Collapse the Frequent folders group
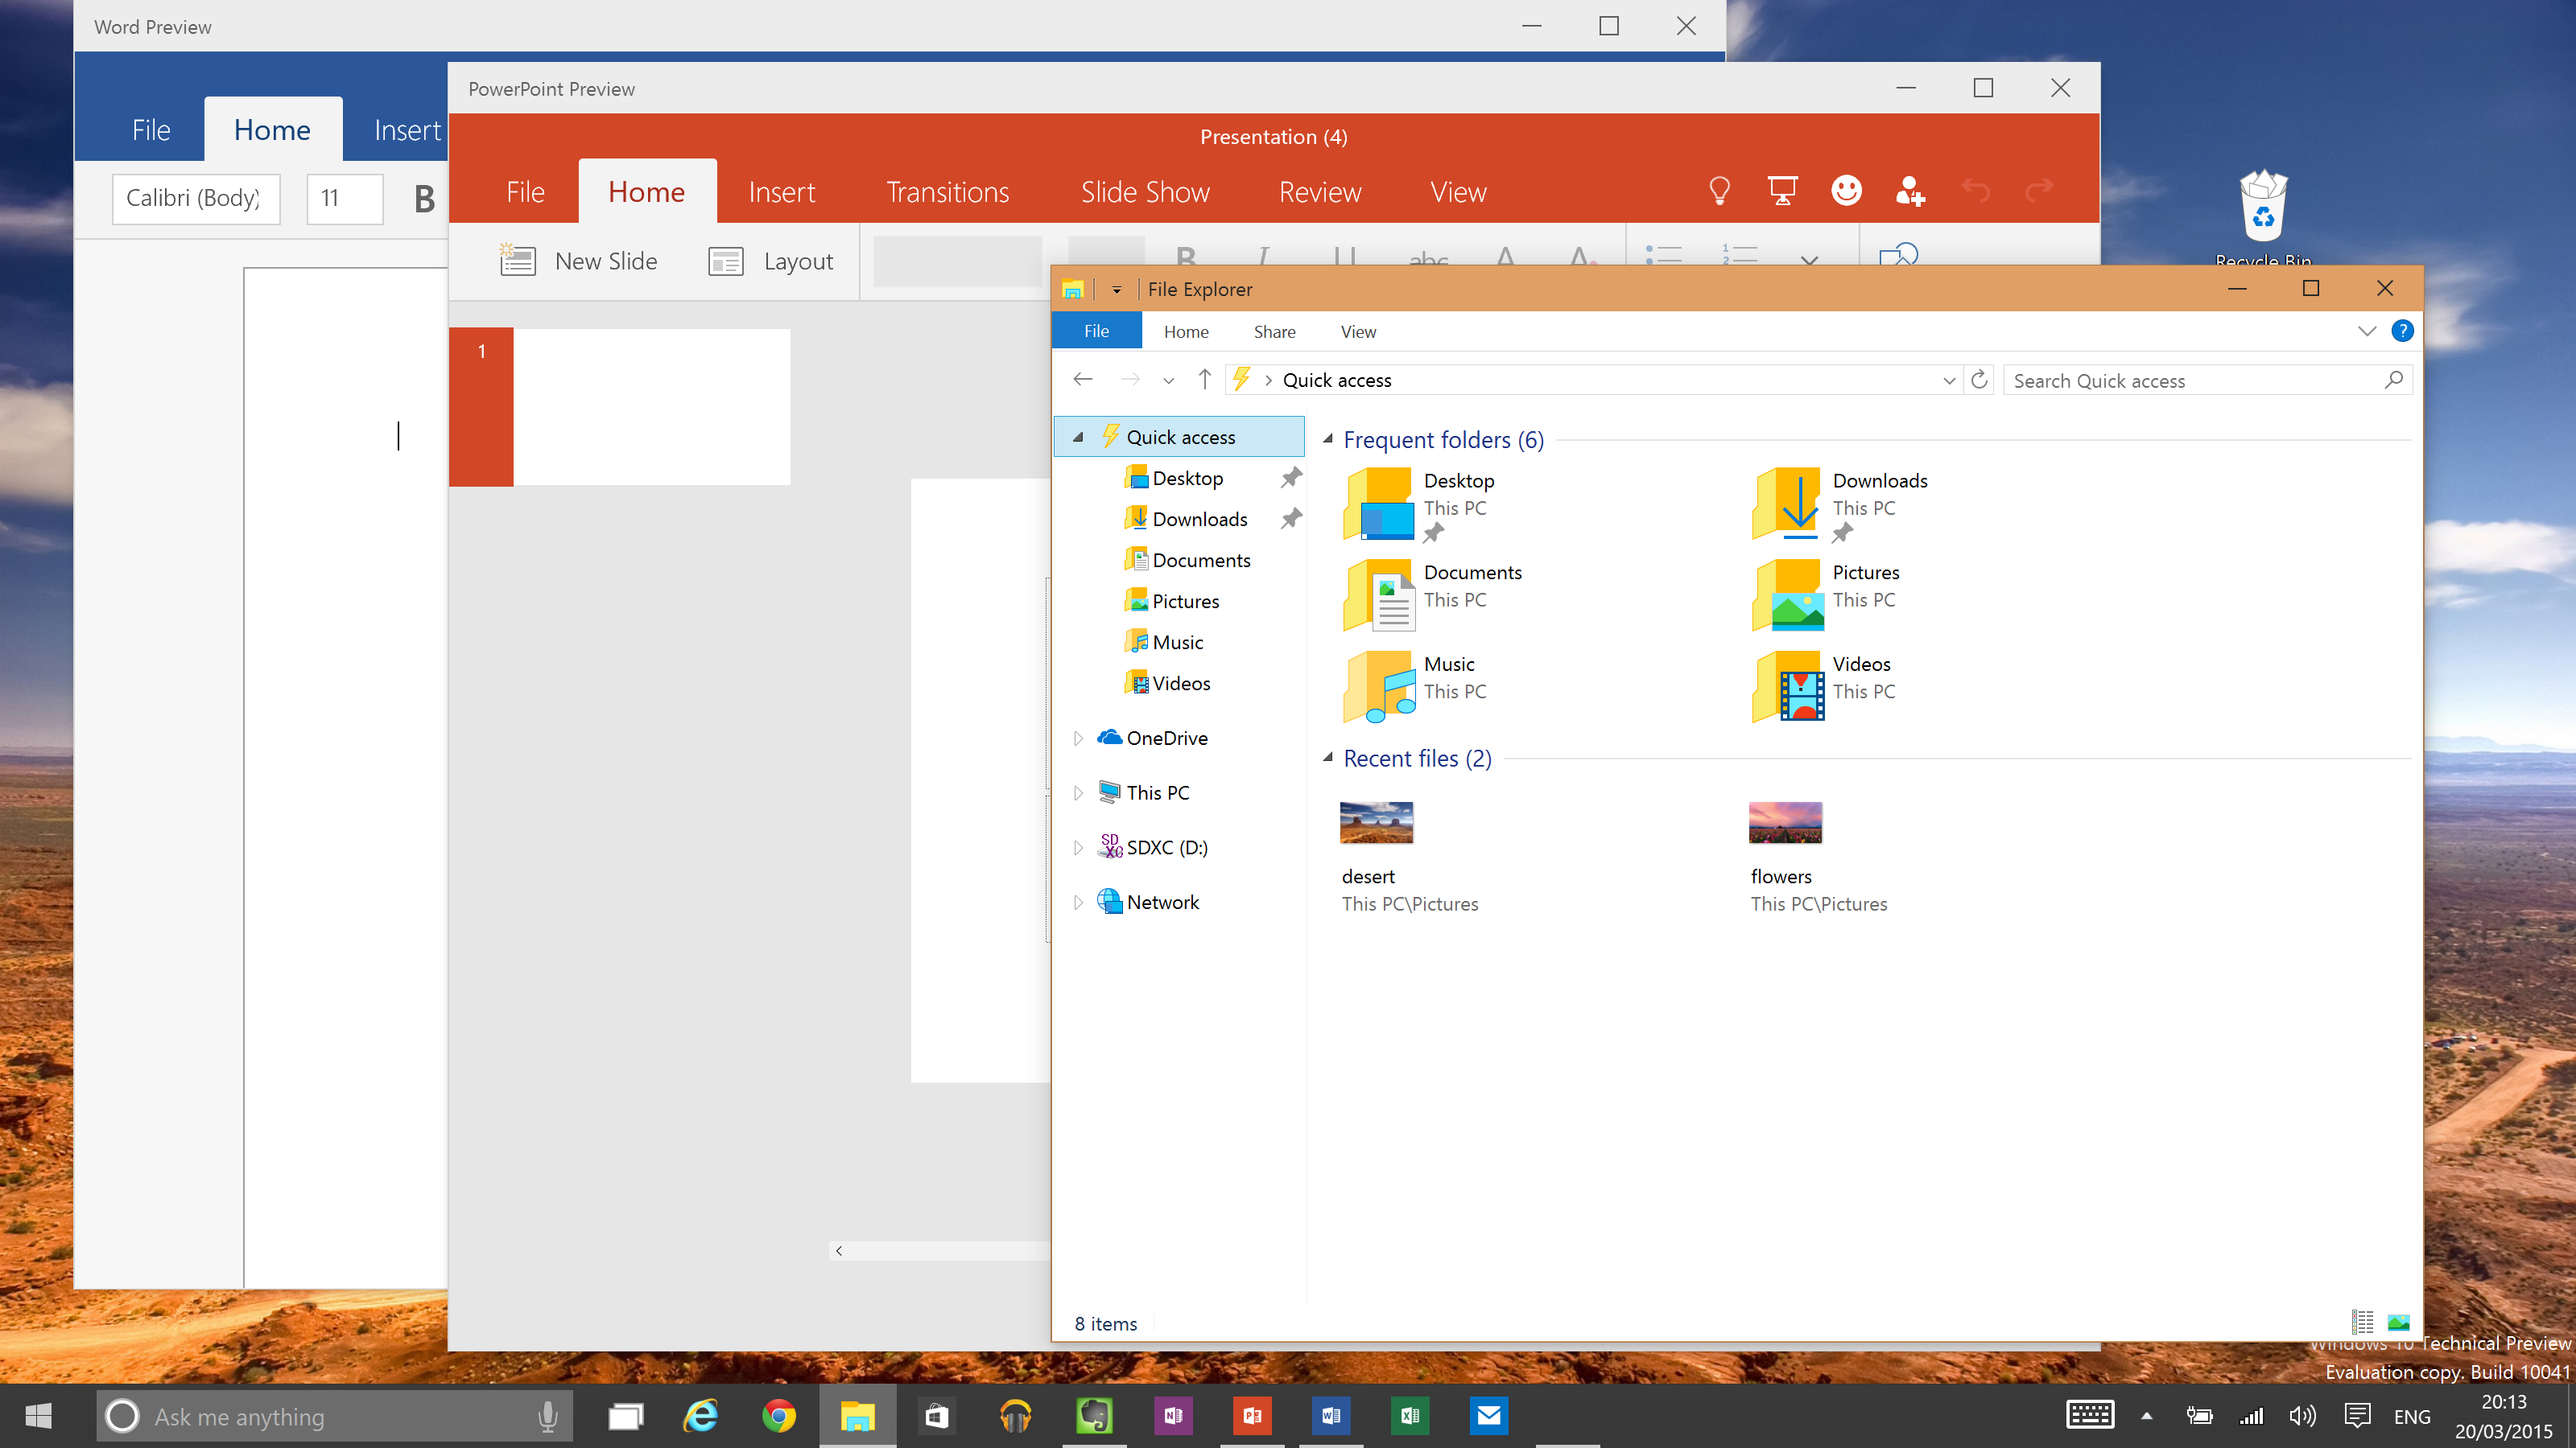Screen dimensions: 2576x1448 (1328, 438)
